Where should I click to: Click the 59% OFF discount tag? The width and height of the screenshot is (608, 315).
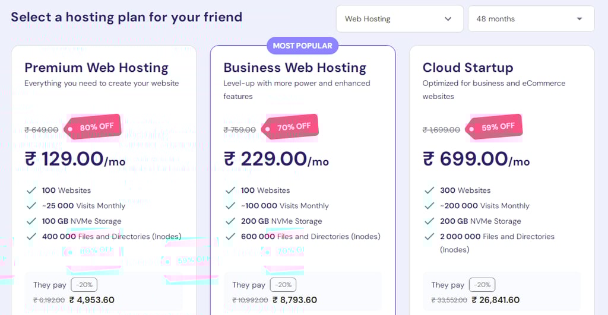pyautogui.click(x=494, y=127)
